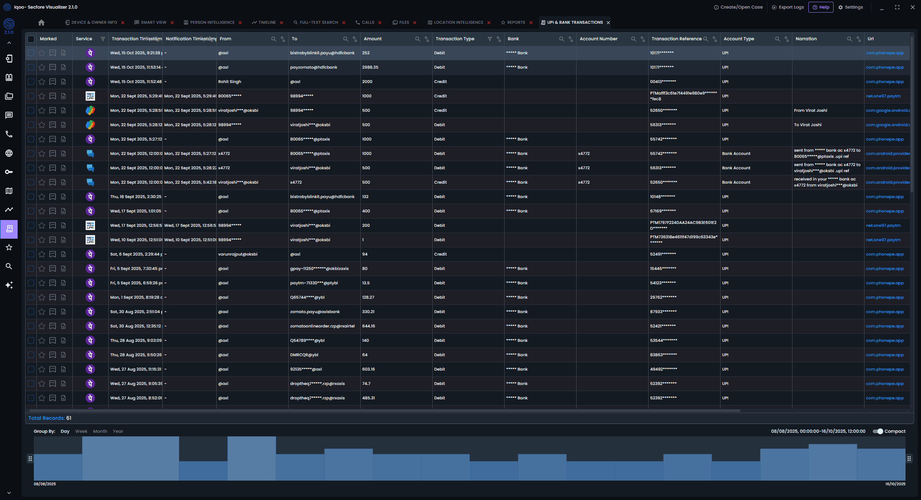Open Transaction Type column filter
Image resolution: width=921 pixels, height=500 pixels.
(x=489, y=39)
